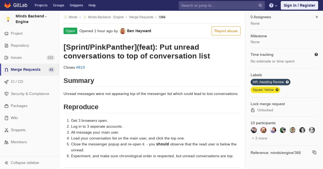
Task: Open the Help dropdown in top bar
Action: pos(273,5)
